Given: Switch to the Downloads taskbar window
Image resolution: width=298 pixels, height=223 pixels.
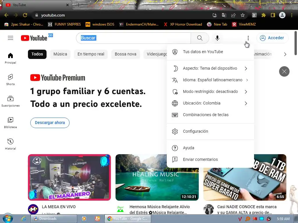Looking at the screenshot, I should pyautogui.click(x=54, y=219).
